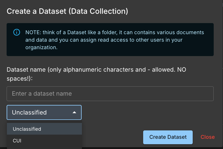Select the highlighted Unclassified option in the list
The height and width of the screenshot is (149, 223).
click(x=44, y=129)
